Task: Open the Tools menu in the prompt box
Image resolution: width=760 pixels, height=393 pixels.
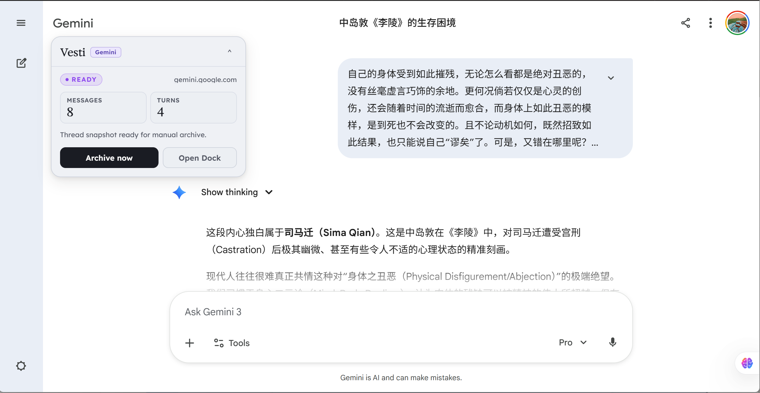Action: pyautogui.click(x=232, y=343)
